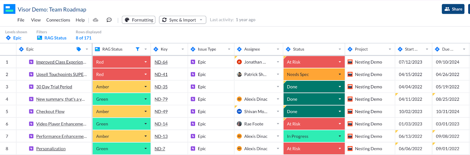Click the Formatting button

(139, 20)
